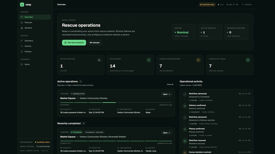Open the Policies sidebar item
Screen dimensions: 275x154
pyautogui.click(x=35, y=52)
